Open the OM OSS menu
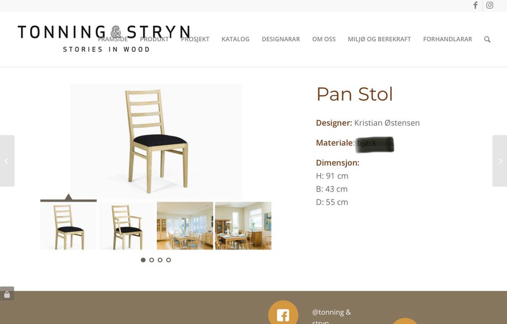 point(324,39)
